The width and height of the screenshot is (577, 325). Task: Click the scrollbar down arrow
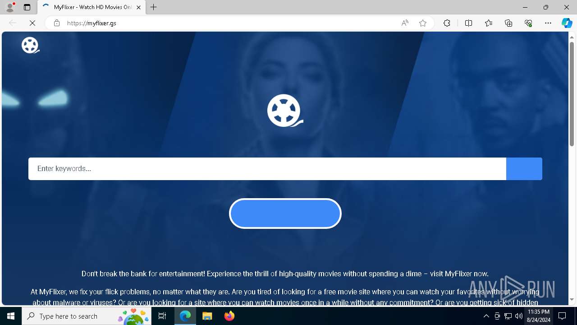[x=572, y=300]
